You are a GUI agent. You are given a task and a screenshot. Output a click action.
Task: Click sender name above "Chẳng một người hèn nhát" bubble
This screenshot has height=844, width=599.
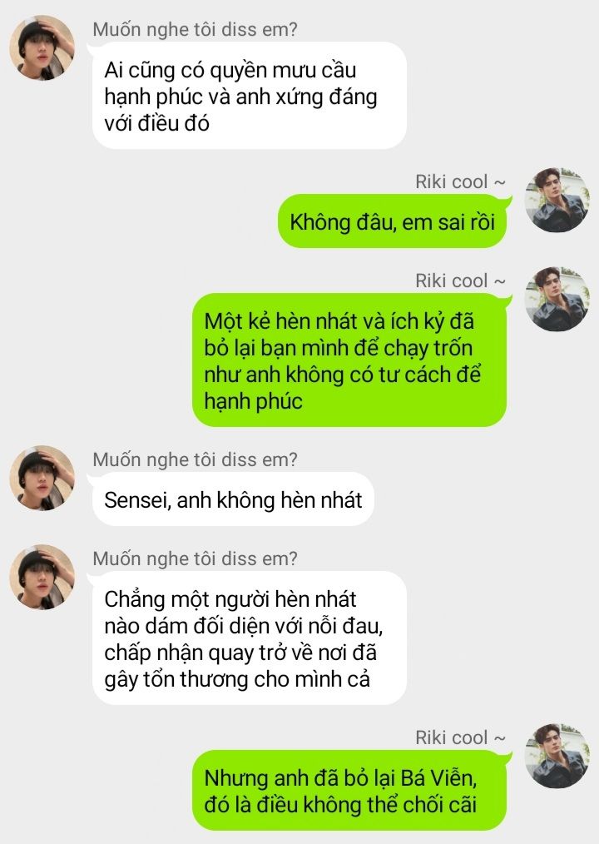[195, 559]
